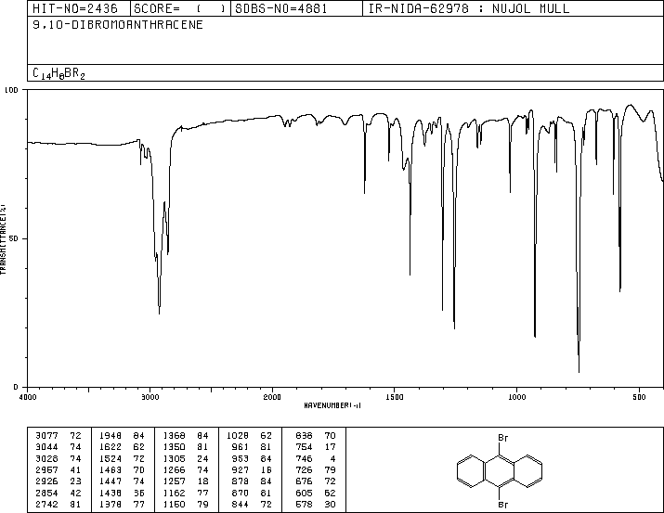Viewport: 664px width, 513px height.
Task: Click the 578 wavenumber in the last column
Action: tap(304, 504)
